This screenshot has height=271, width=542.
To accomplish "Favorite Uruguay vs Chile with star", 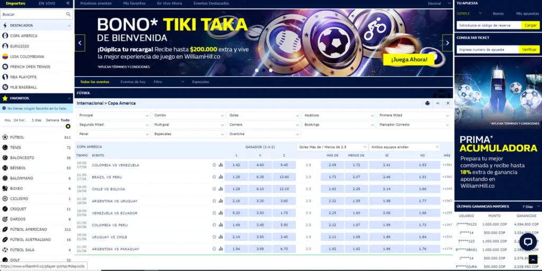I will coord(214,237).
